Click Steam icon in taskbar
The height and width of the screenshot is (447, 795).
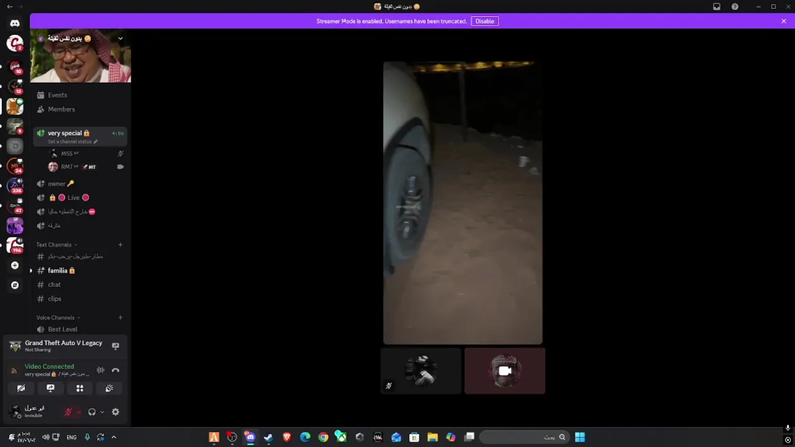268,437
